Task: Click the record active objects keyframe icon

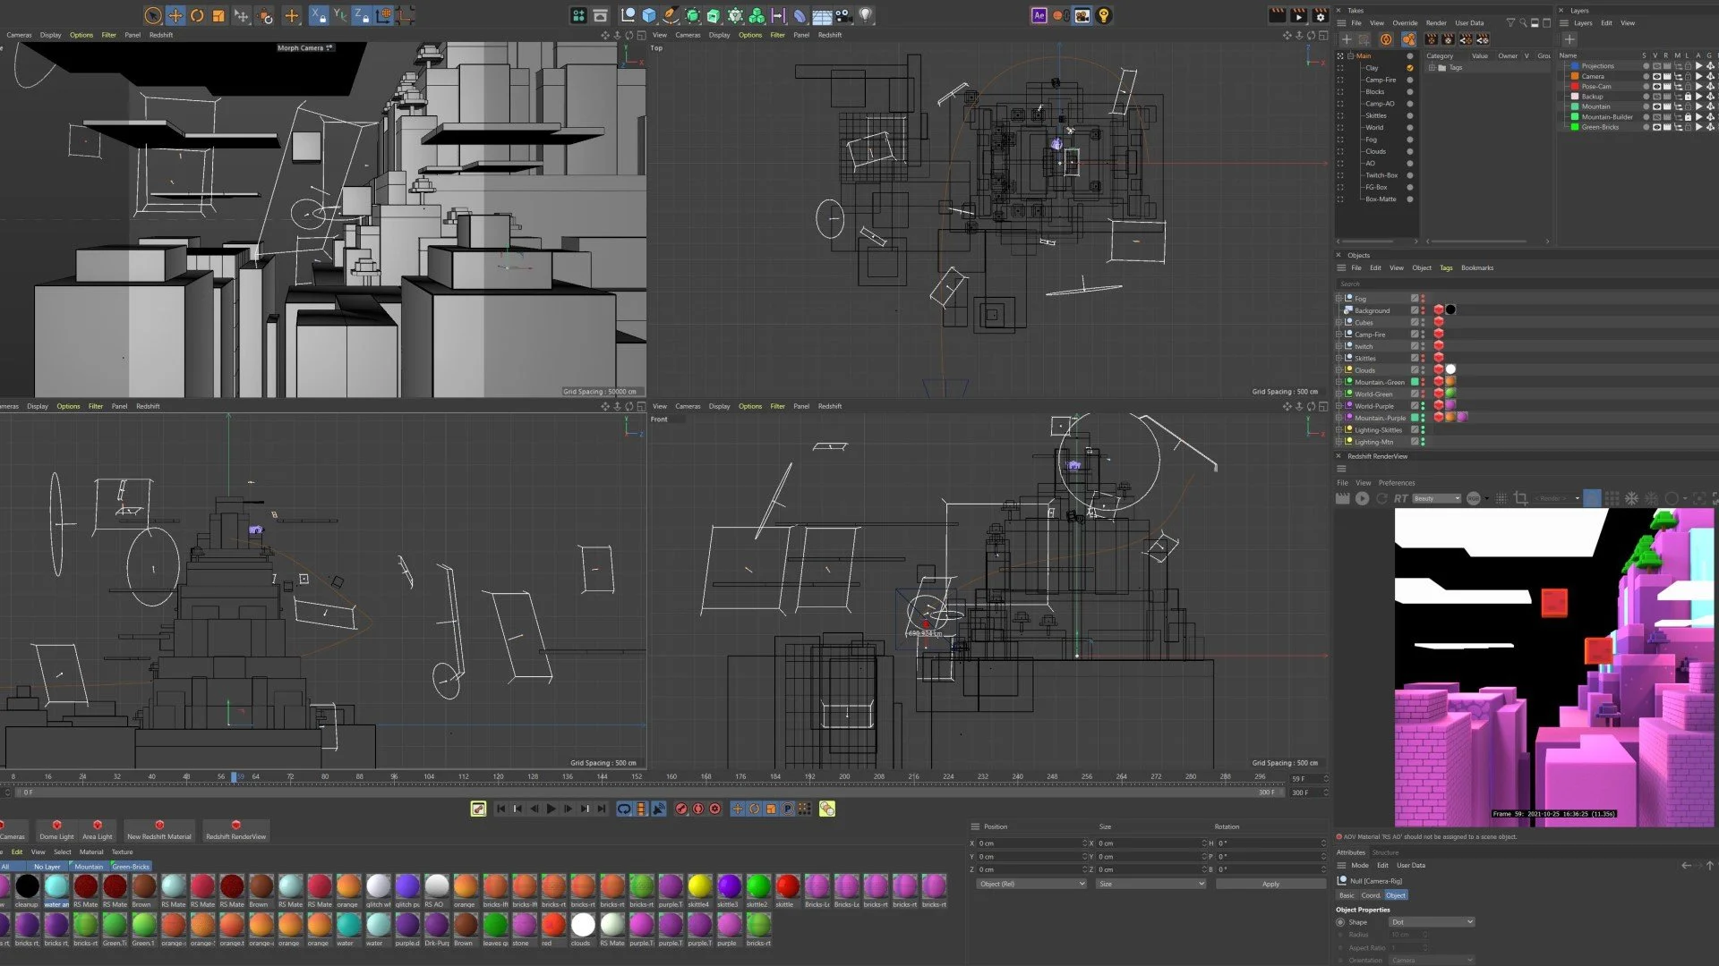Action: coord(681,809)
